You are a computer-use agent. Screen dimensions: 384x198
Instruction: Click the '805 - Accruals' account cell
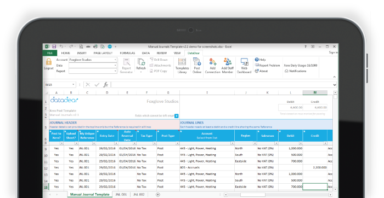[x=207, y=168]
